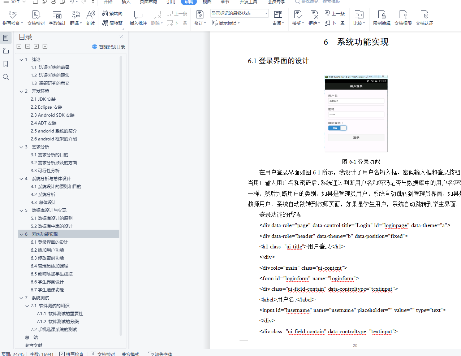
Task: Jump to 7.1.2 软件测试的分类
Action: point(57,322)
